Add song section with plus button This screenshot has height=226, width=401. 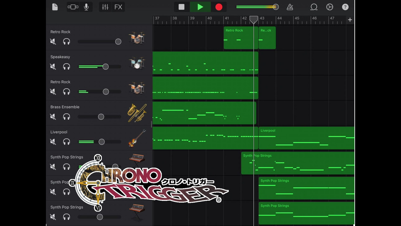point(350,20)
